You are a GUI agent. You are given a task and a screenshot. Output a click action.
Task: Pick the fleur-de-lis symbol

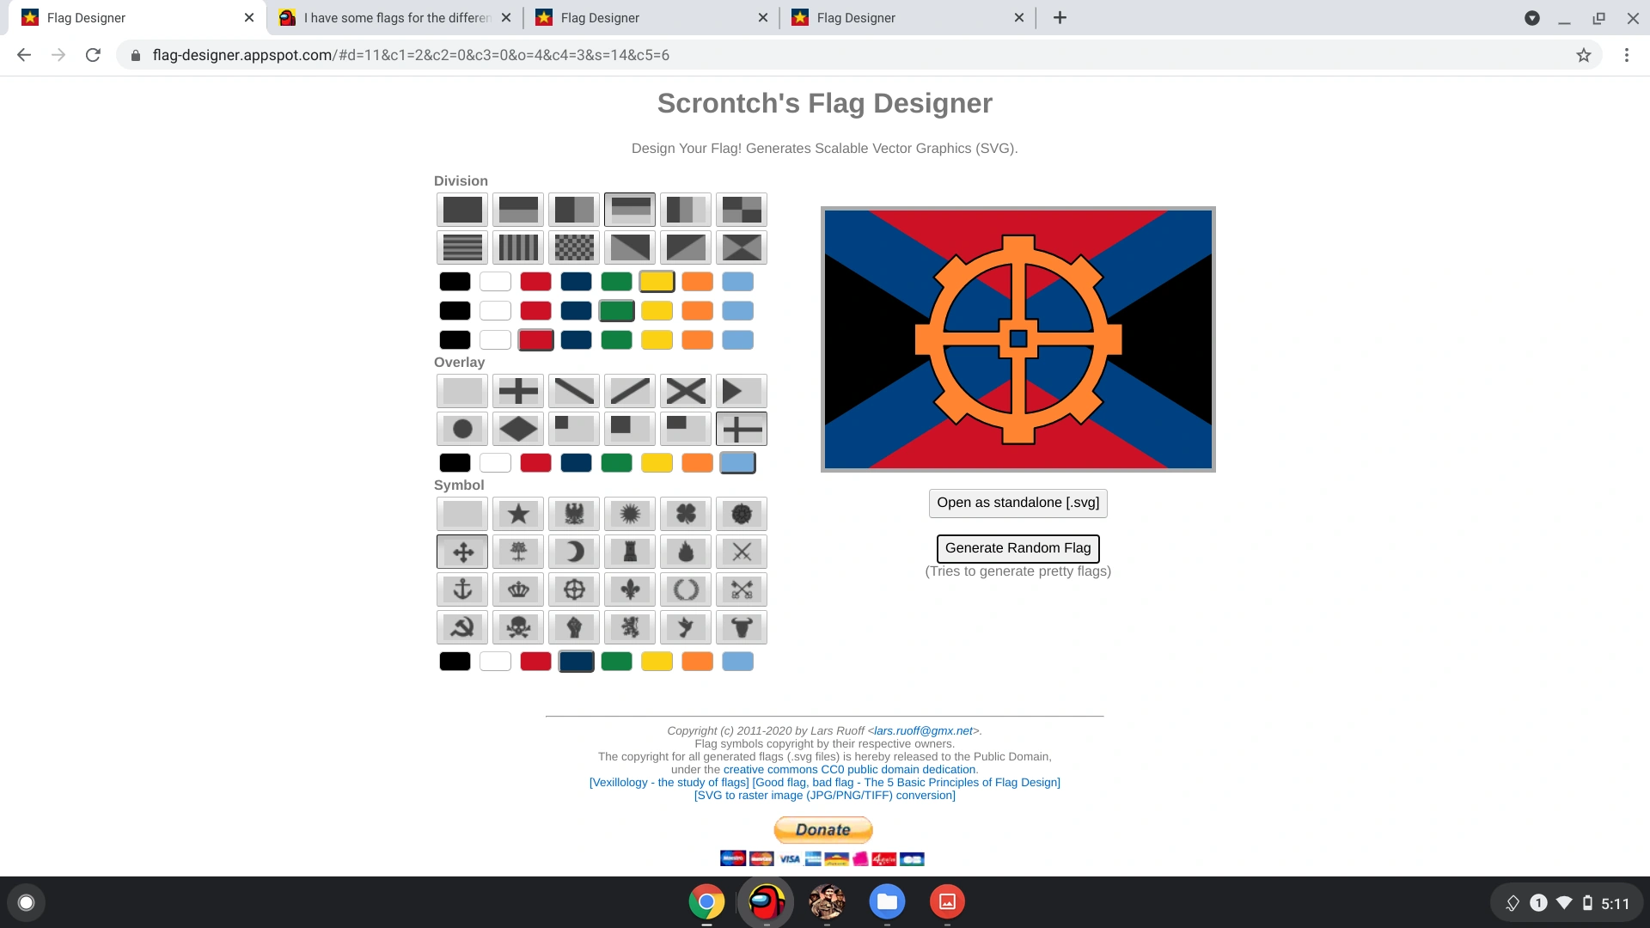(629, 589)
